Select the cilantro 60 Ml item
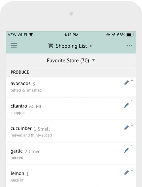 coord(71,109)
